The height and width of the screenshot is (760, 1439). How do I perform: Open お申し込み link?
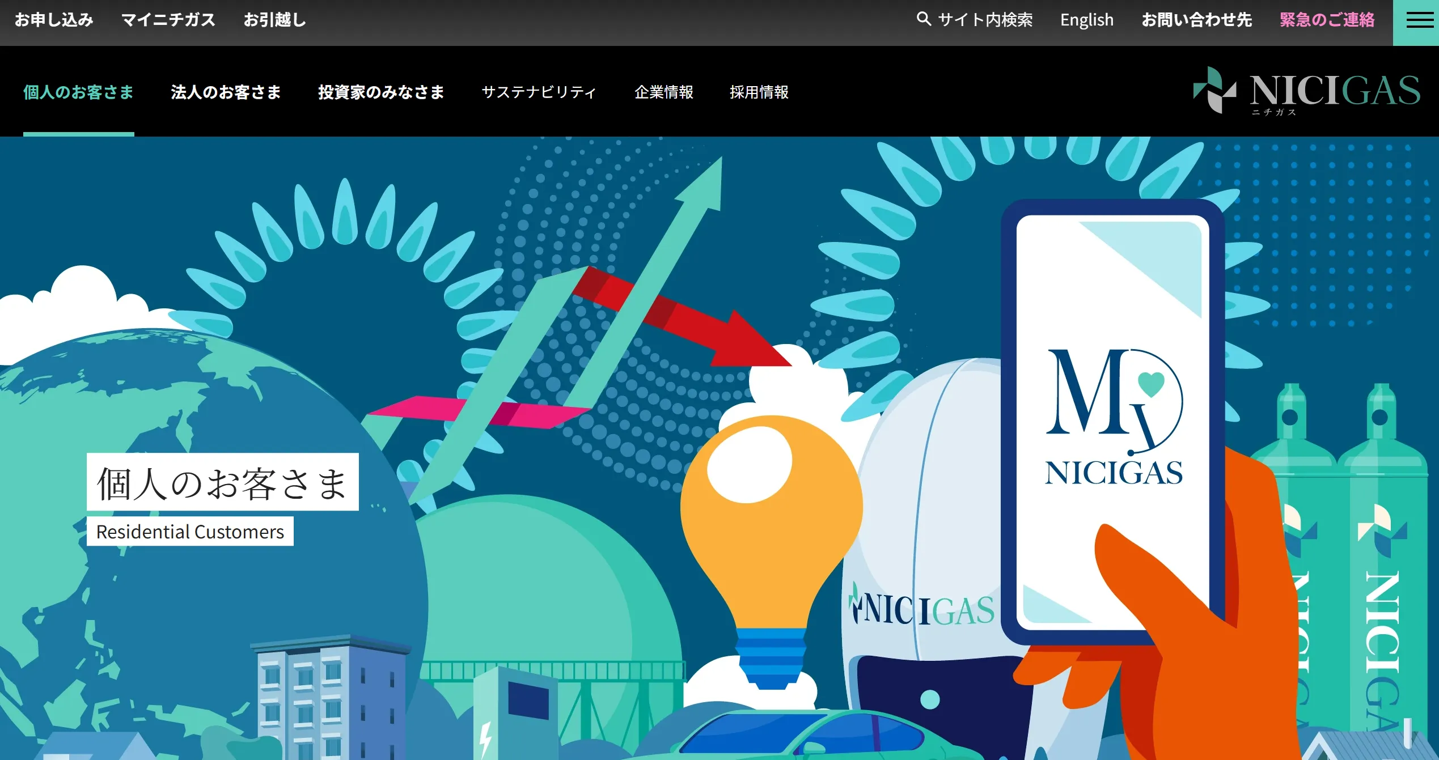point(54,20)
